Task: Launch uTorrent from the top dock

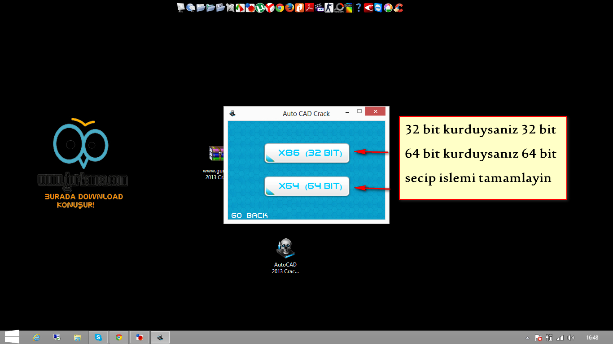Action: (260, 8)
